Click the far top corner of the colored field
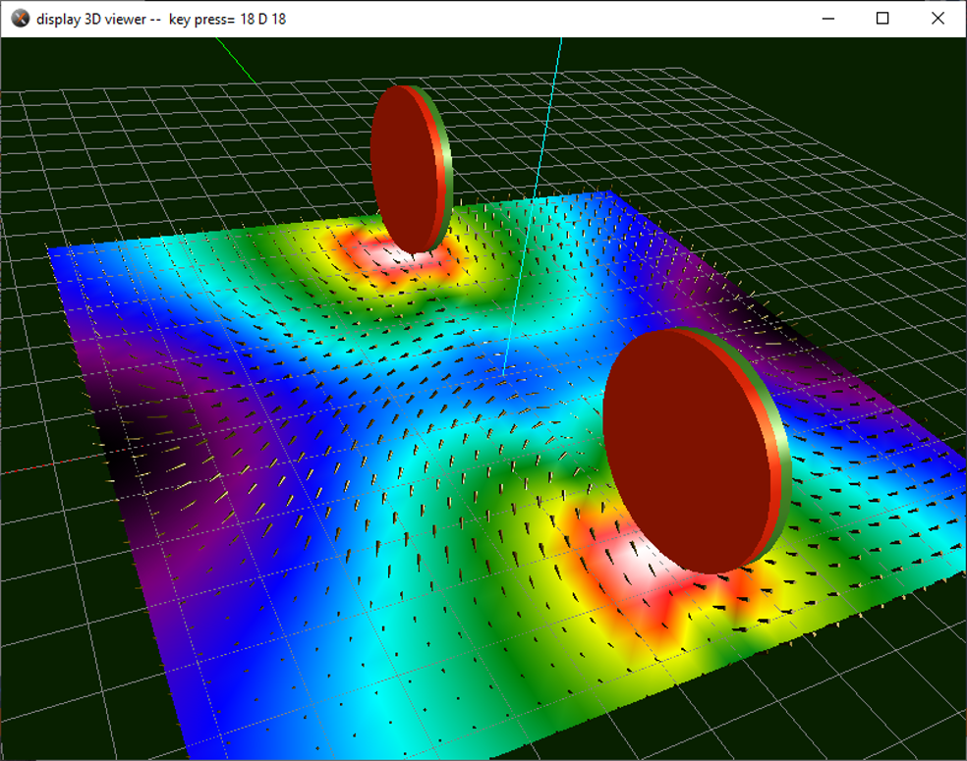967x761 pixels. pos(609,192)
